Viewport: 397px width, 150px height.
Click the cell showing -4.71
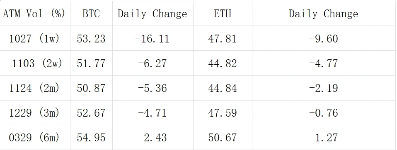[153, 112]
